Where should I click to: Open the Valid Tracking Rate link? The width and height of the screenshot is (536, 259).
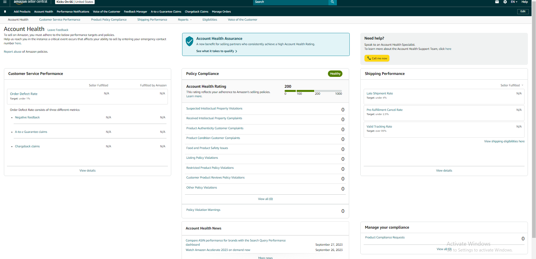point(379,127)
